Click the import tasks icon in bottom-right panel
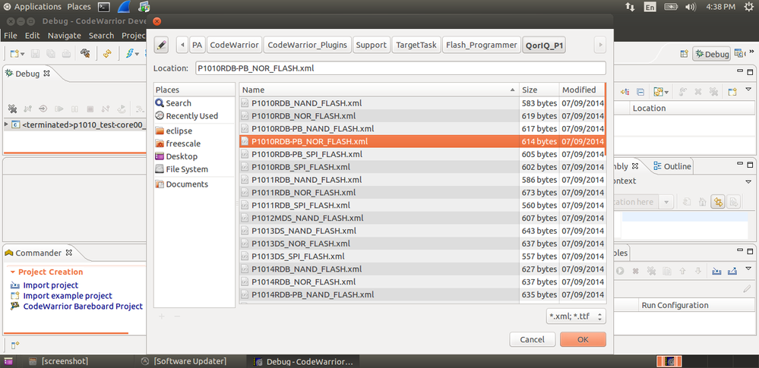 tap(716, 272)
